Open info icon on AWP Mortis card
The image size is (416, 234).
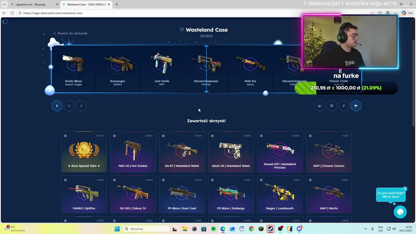310,180
